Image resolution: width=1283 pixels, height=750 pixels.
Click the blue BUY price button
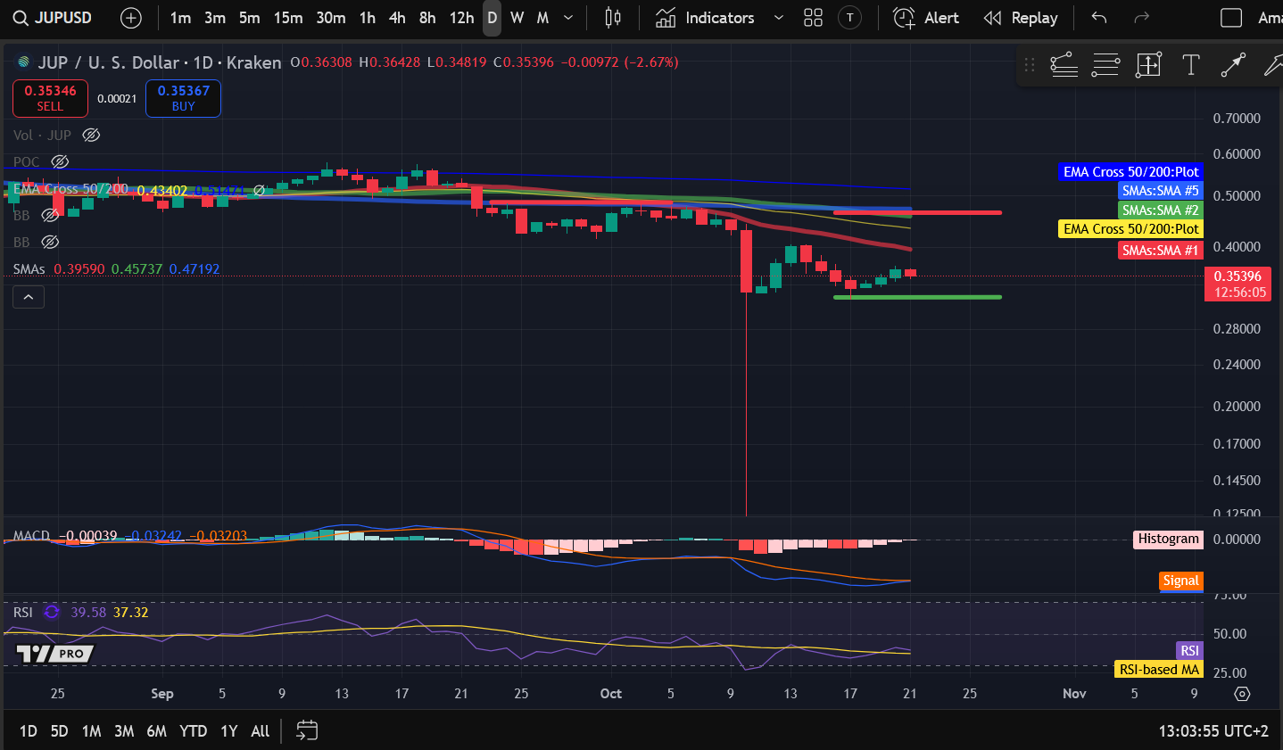183,98
